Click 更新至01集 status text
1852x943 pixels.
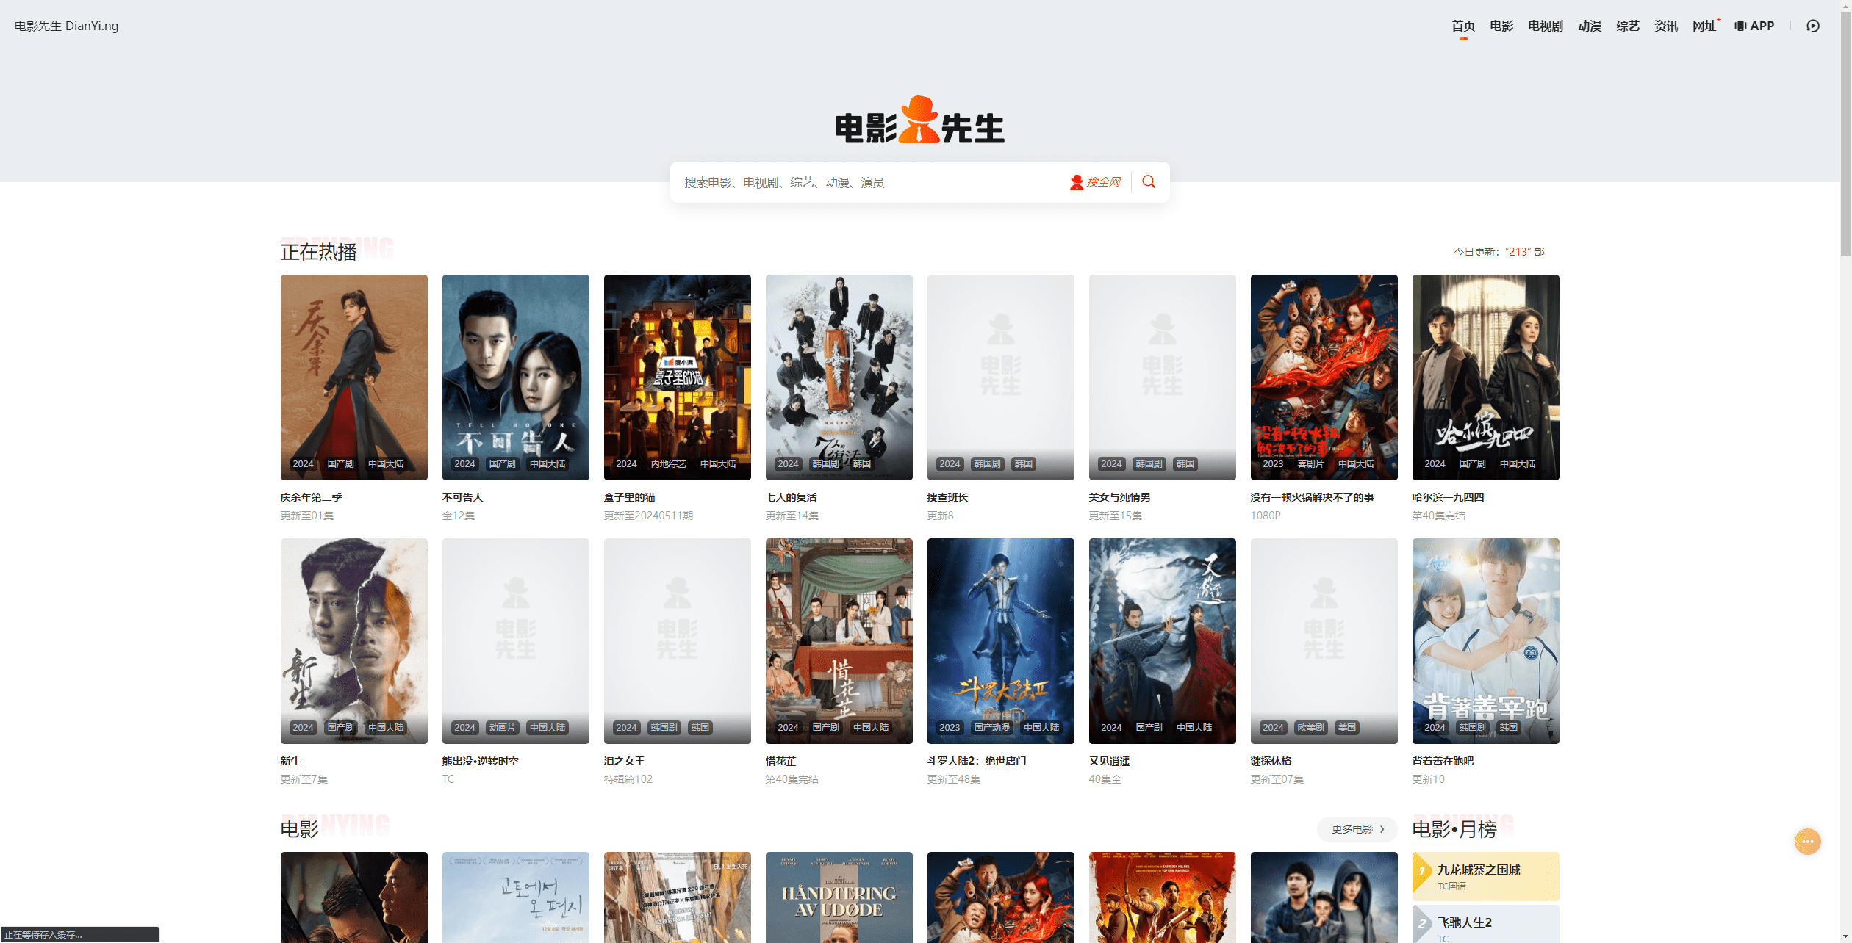[306, 516]
